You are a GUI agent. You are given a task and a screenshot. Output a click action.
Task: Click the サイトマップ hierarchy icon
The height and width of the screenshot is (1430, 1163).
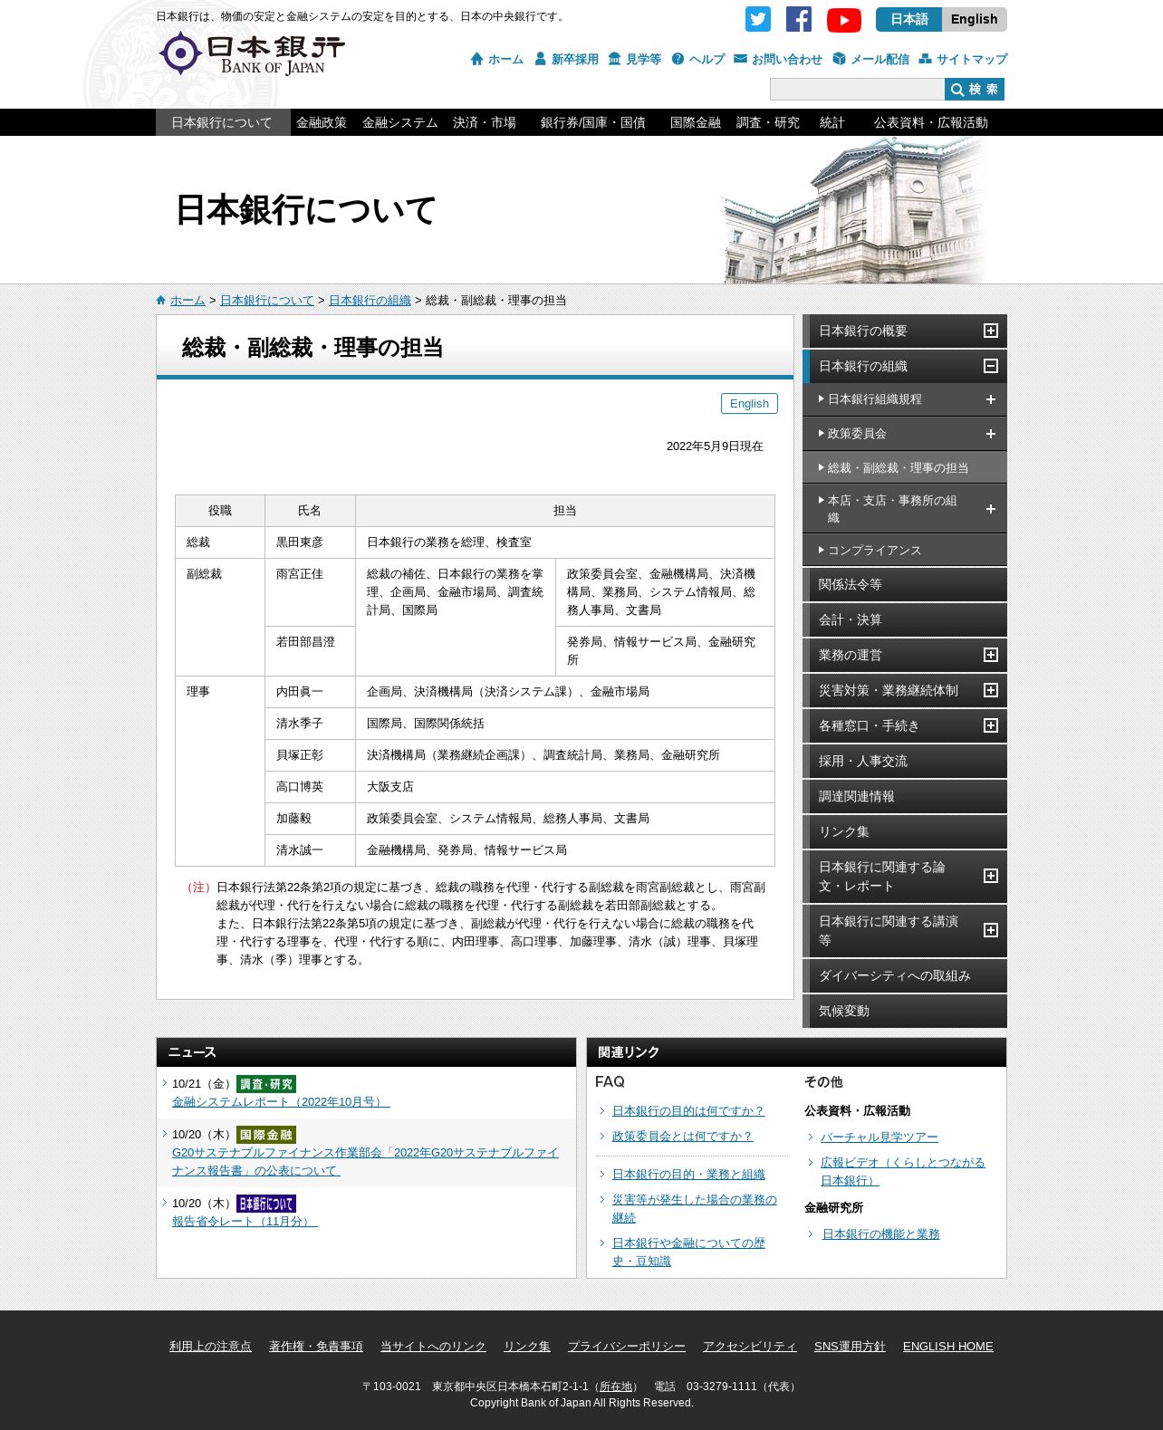click(926, 59)
